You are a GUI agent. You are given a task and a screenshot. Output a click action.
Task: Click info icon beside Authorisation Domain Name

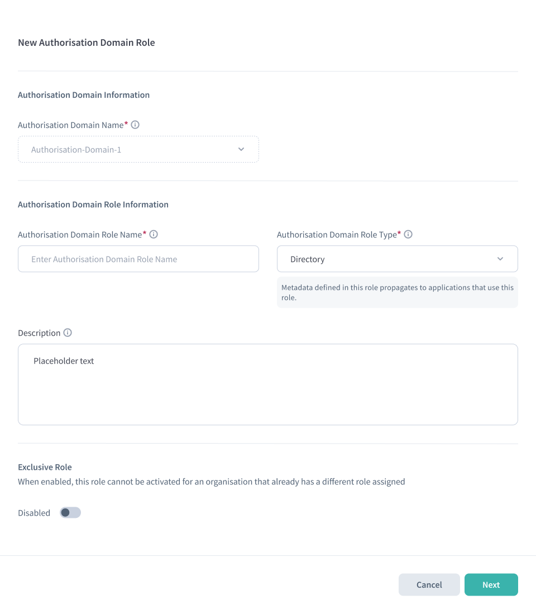pyautogui.click(x=135, y=125)
